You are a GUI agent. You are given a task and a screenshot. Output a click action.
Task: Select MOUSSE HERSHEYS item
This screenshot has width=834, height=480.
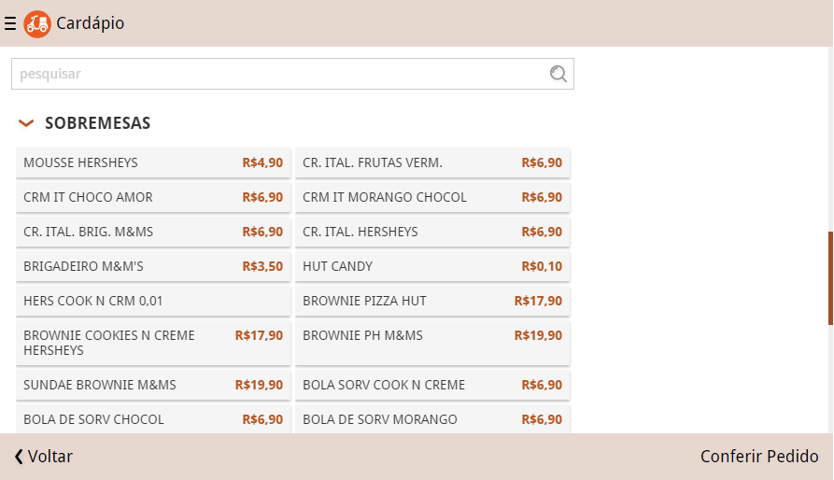point(153,162)
